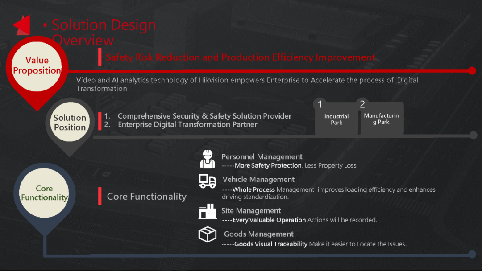Click the Personnel Management heading

pyautogui.click(x=262, y=156)
